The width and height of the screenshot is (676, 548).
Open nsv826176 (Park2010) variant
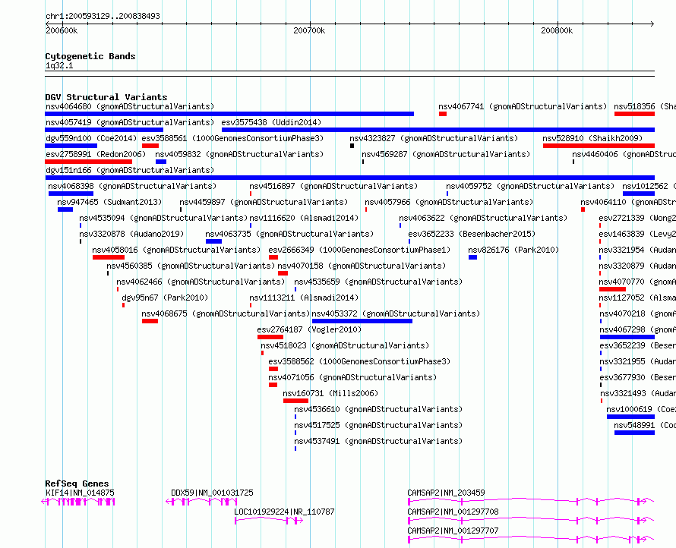click(513, 250)
